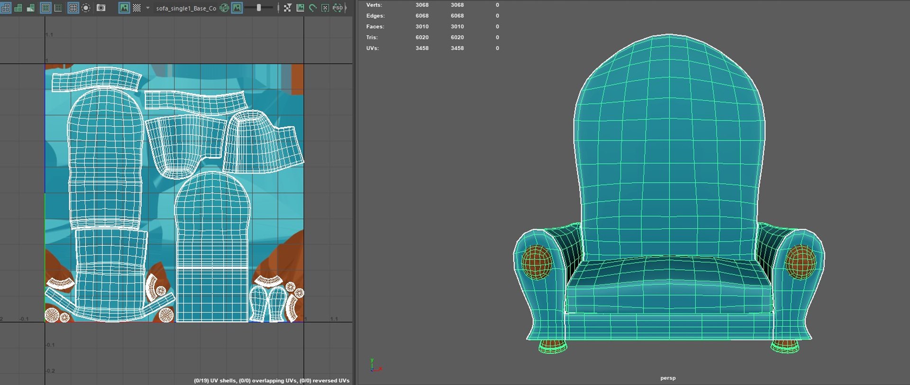910x385 pixels.
Task: Toggle shell borders display icon
Action: (x=58, y=8)
